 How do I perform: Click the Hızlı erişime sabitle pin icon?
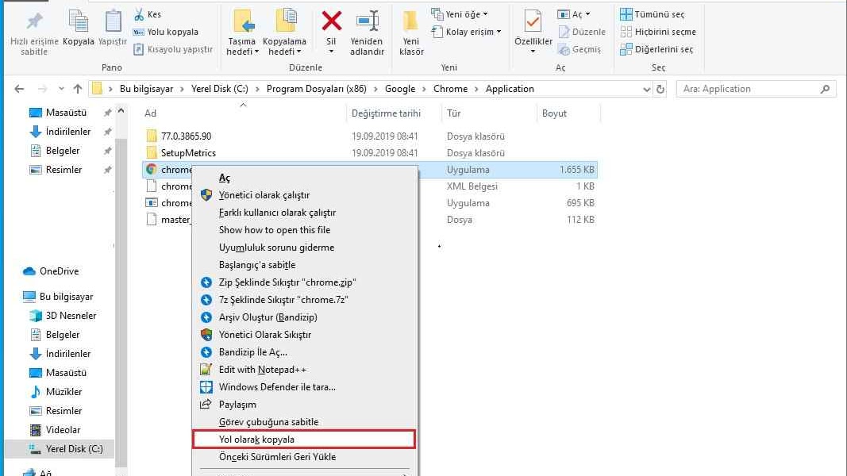click(34, 21)
